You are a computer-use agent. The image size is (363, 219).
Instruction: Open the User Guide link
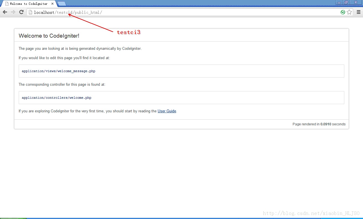(167, 111)
